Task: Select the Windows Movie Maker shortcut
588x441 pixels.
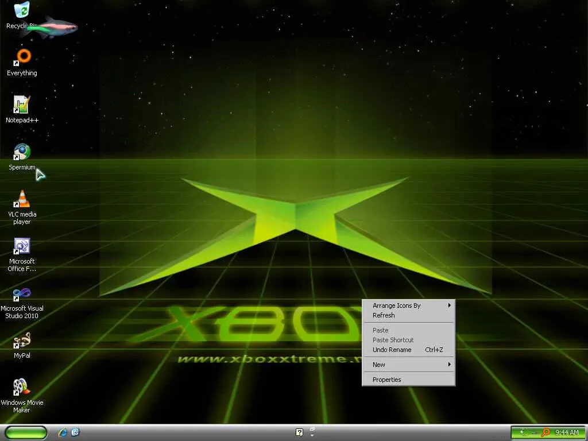Action: click(22, 396)
